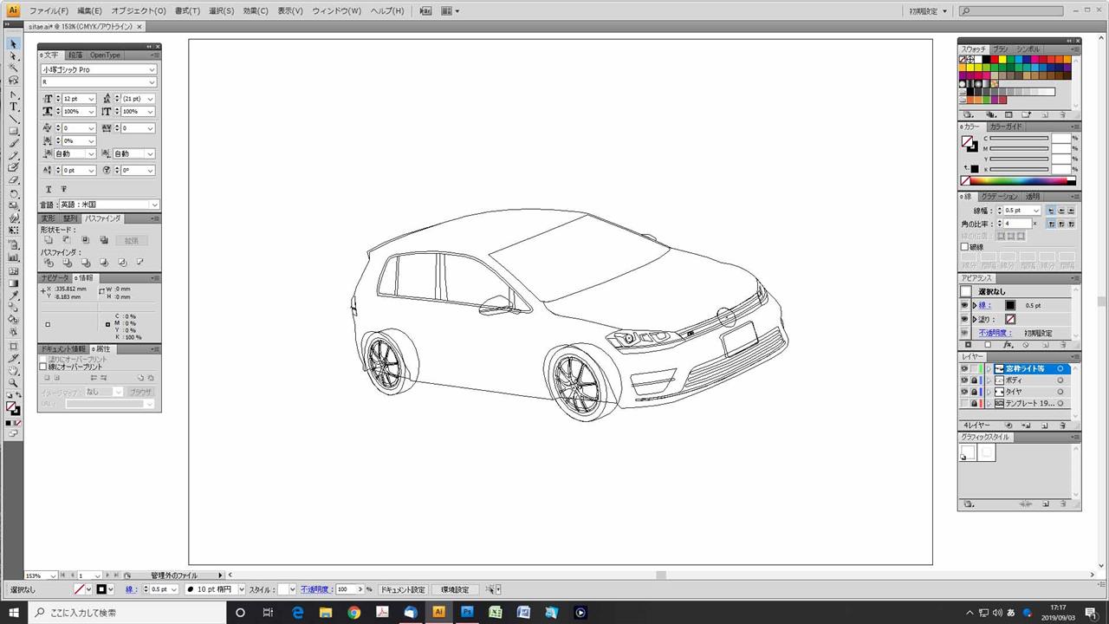Hide the 窓枠ライト等 layer
Image resolution: width=1109 pixels, height=624 pixels.
click(965, 369)
